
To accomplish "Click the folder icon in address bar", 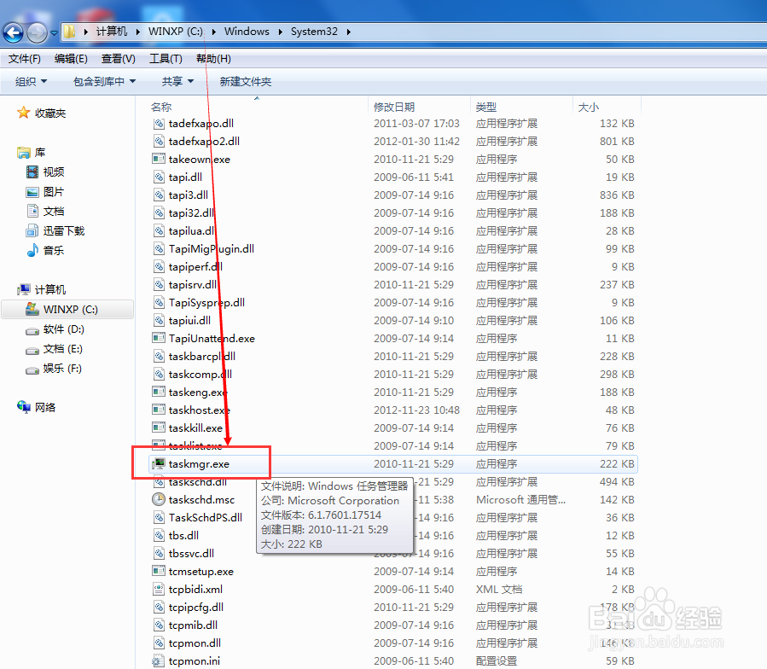I will click(x=69, y=32).
